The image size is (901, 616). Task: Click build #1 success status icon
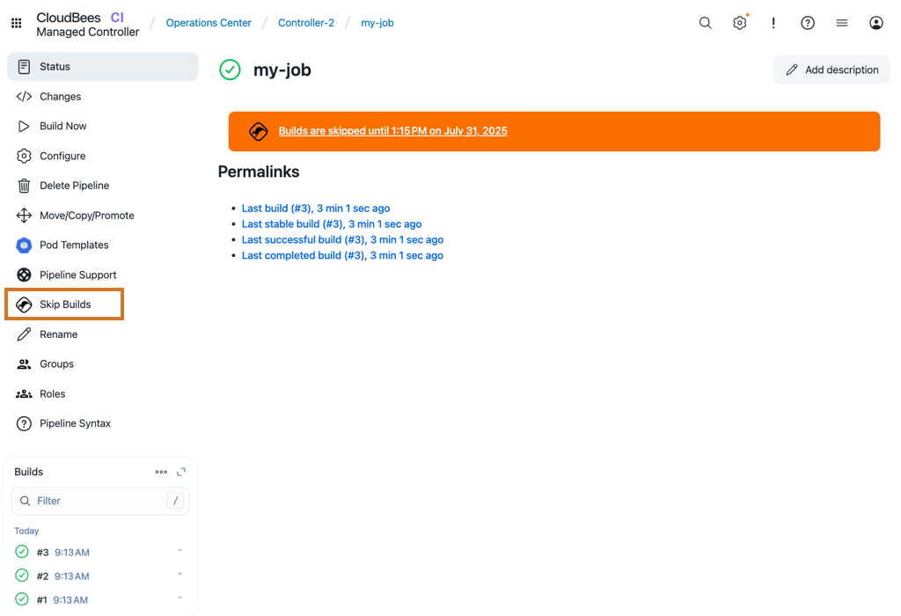(22, 599)
